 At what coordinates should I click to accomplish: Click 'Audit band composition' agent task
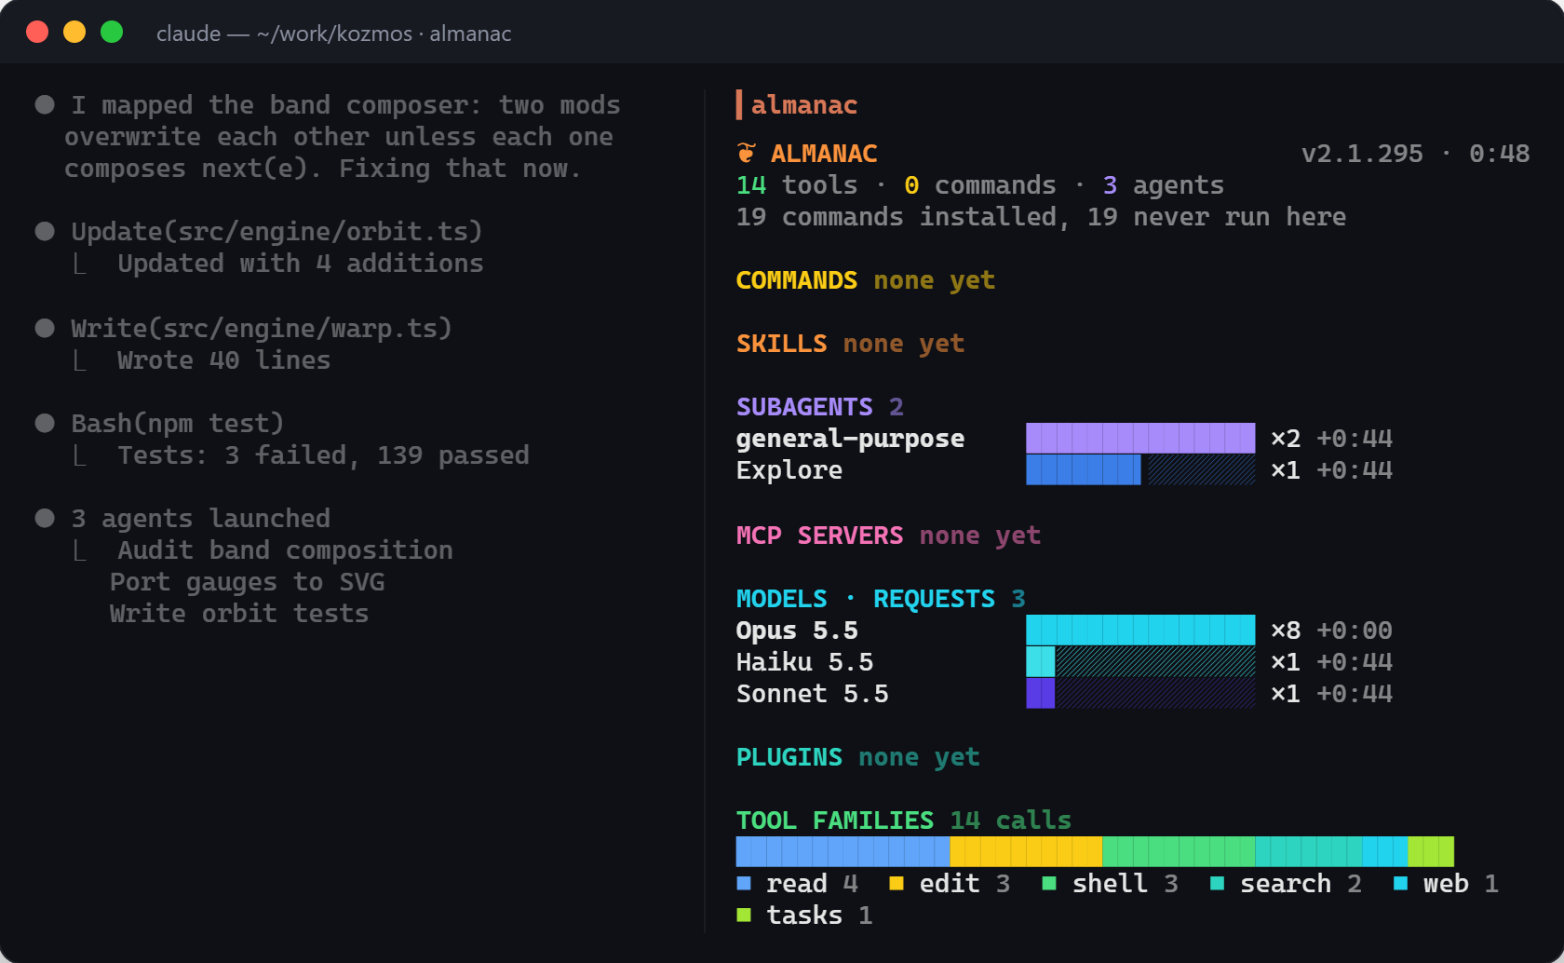[x=285, y=550]
